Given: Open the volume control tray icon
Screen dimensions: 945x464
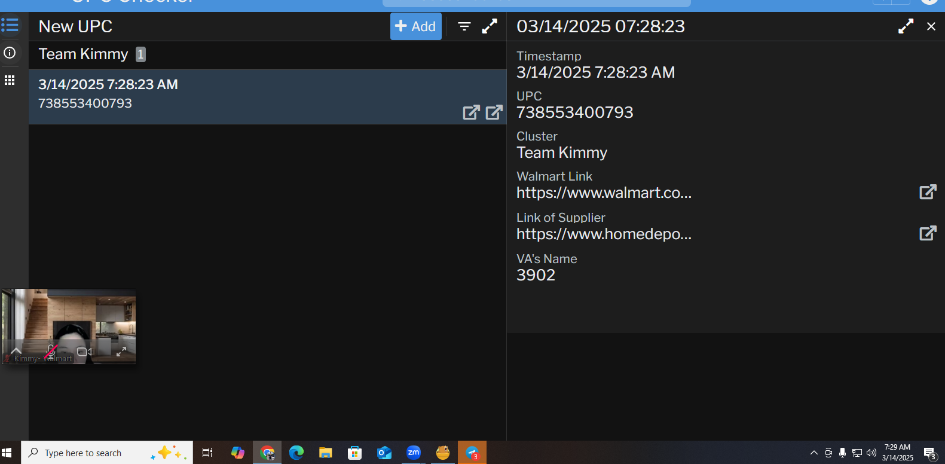Looking at the screenshot, I should [x=871, y=453].
